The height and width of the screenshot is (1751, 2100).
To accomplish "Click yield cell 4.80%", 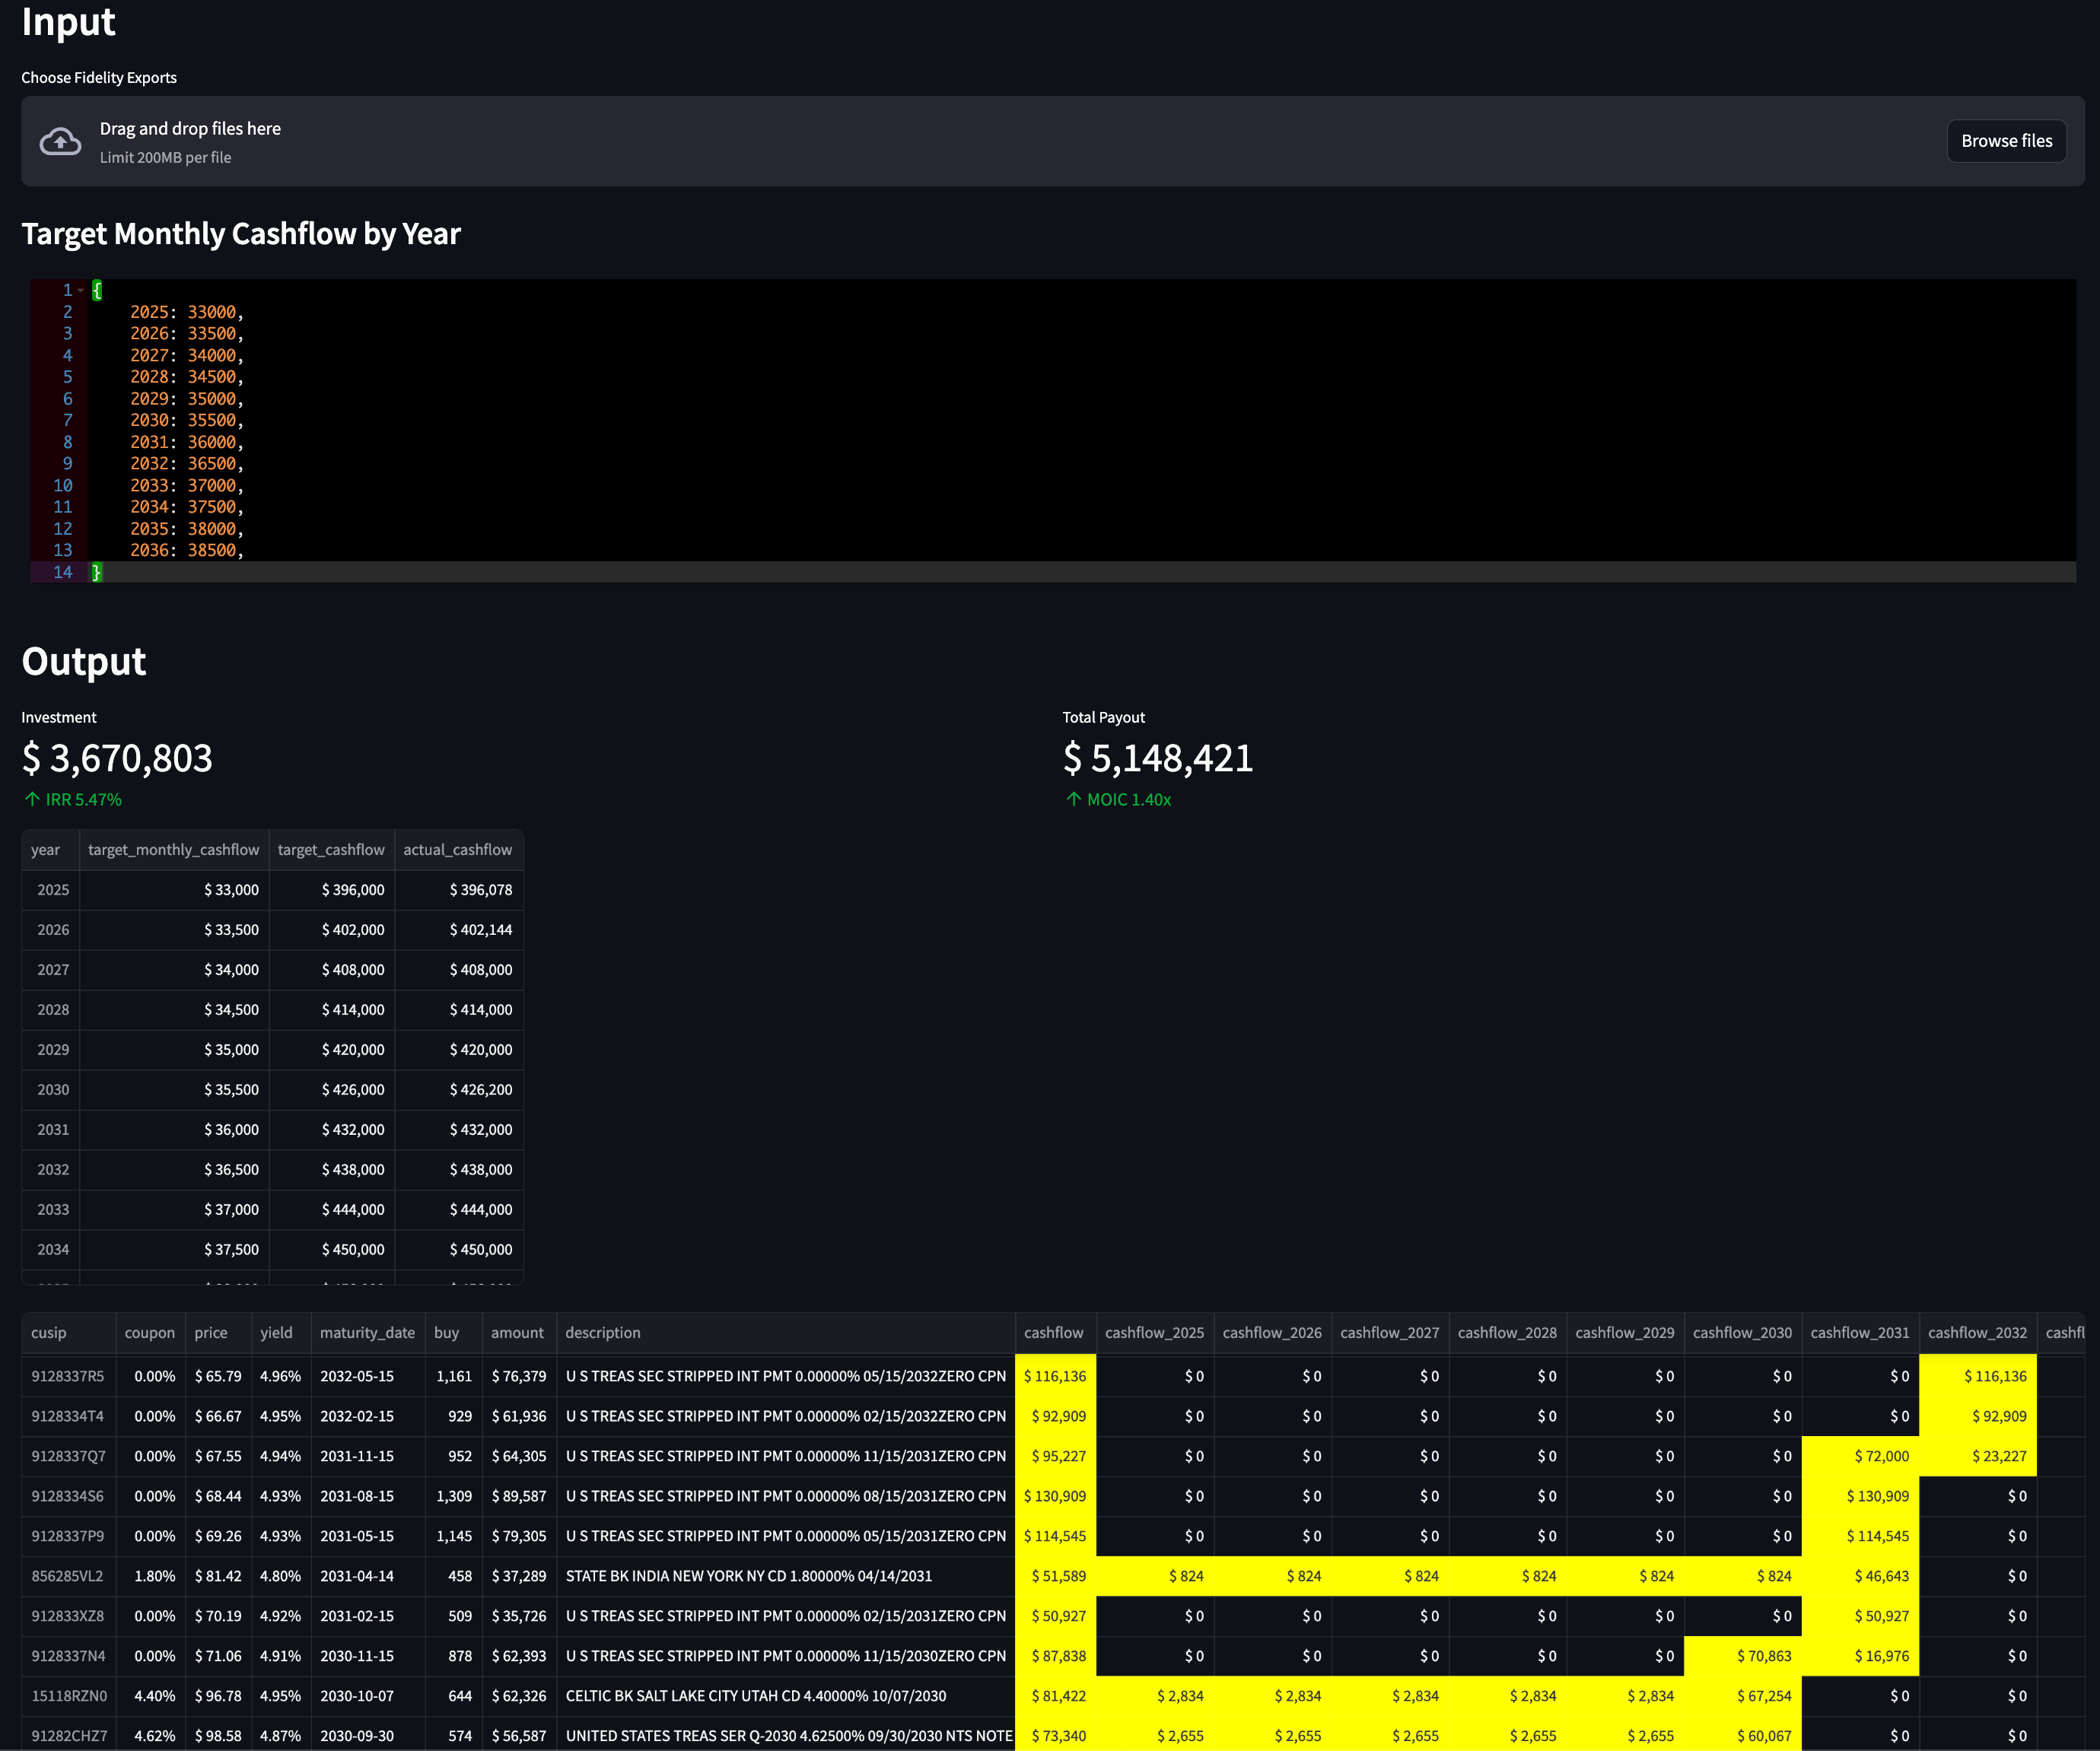I will [x=281, y=1576].
